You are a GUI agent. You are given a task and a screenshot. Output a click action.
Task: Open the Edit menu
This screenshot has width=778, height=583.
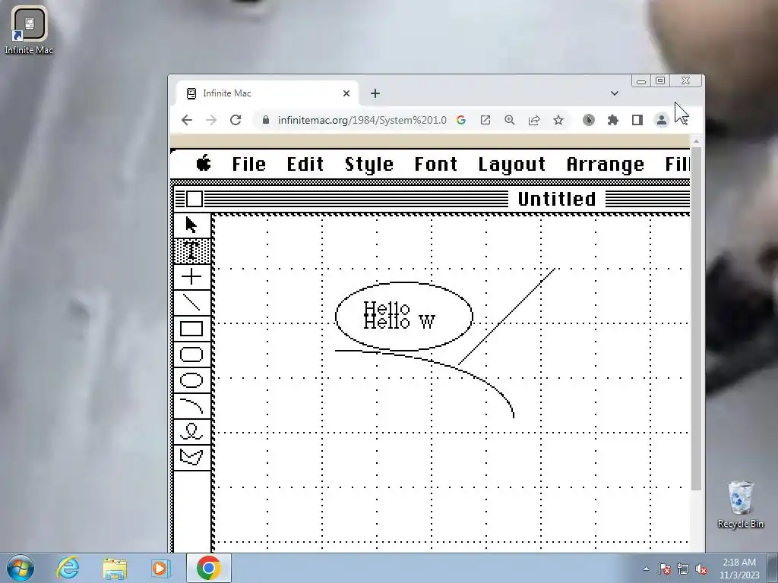(305, 164)
